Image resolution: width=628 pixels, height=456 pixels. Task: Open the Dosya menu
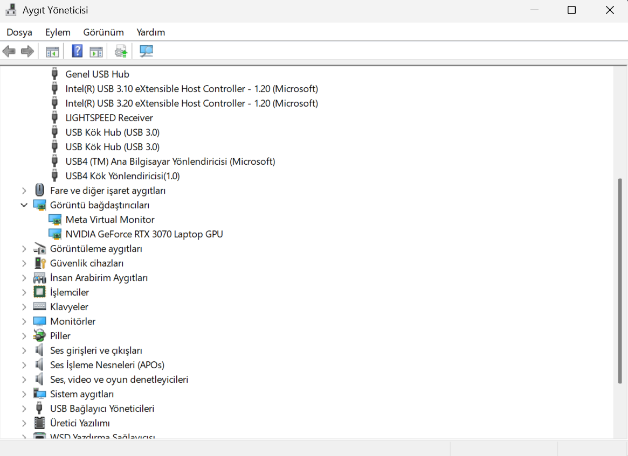click(x=19, y=32)
